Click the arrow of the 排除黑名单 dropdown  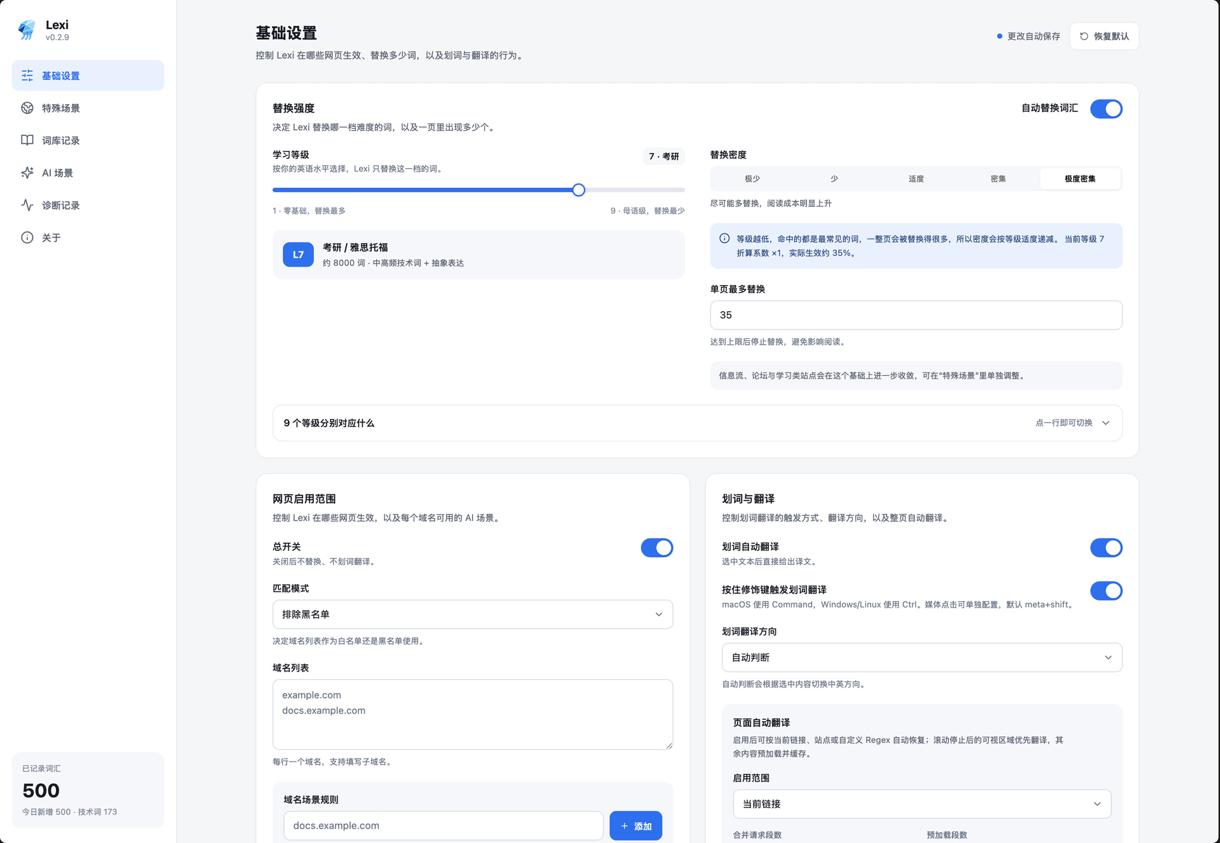tap(659, 614)
